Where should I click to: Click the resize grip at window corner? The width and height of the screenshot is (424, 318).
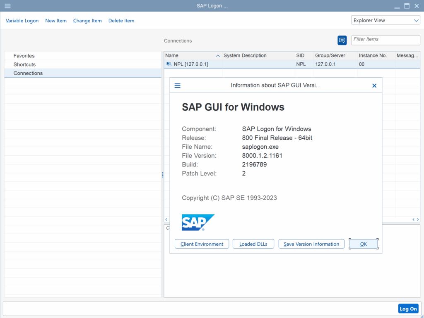click(x=422, y=316)
